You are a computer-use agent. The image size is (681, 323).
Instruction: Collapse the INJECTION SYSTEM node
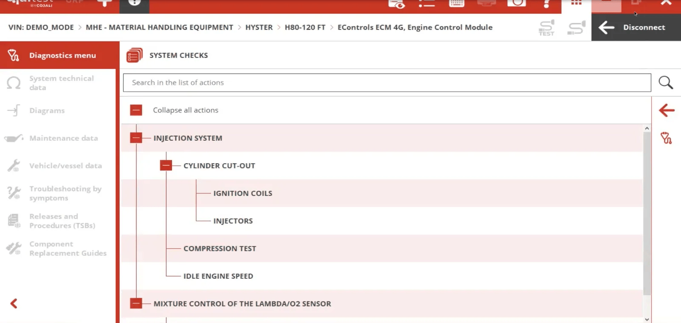(x=136, y=138)
